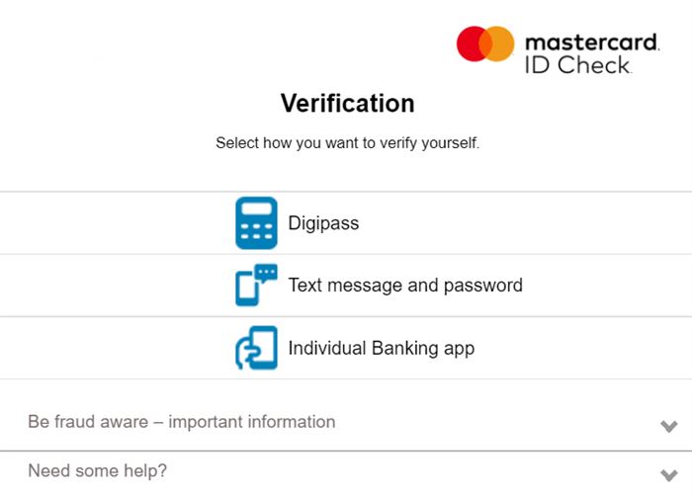This screenshot has width=692, height=497.
Task: Click the speech bubble on text message icon
Action: click(x=266, y=272)
